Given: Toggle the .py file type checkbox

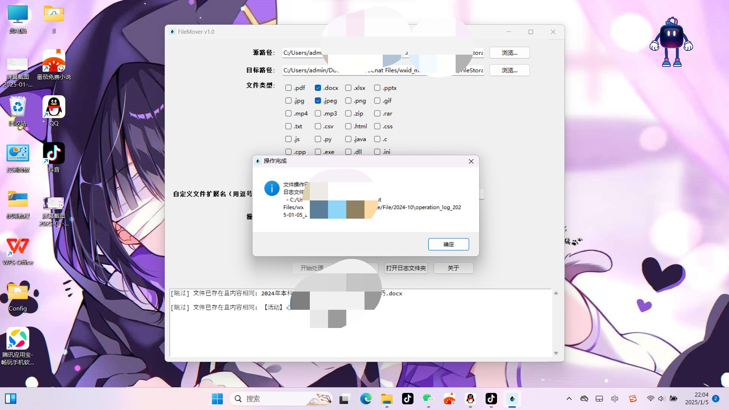Looking at the screenshot, I should click(x=318, y=139).
